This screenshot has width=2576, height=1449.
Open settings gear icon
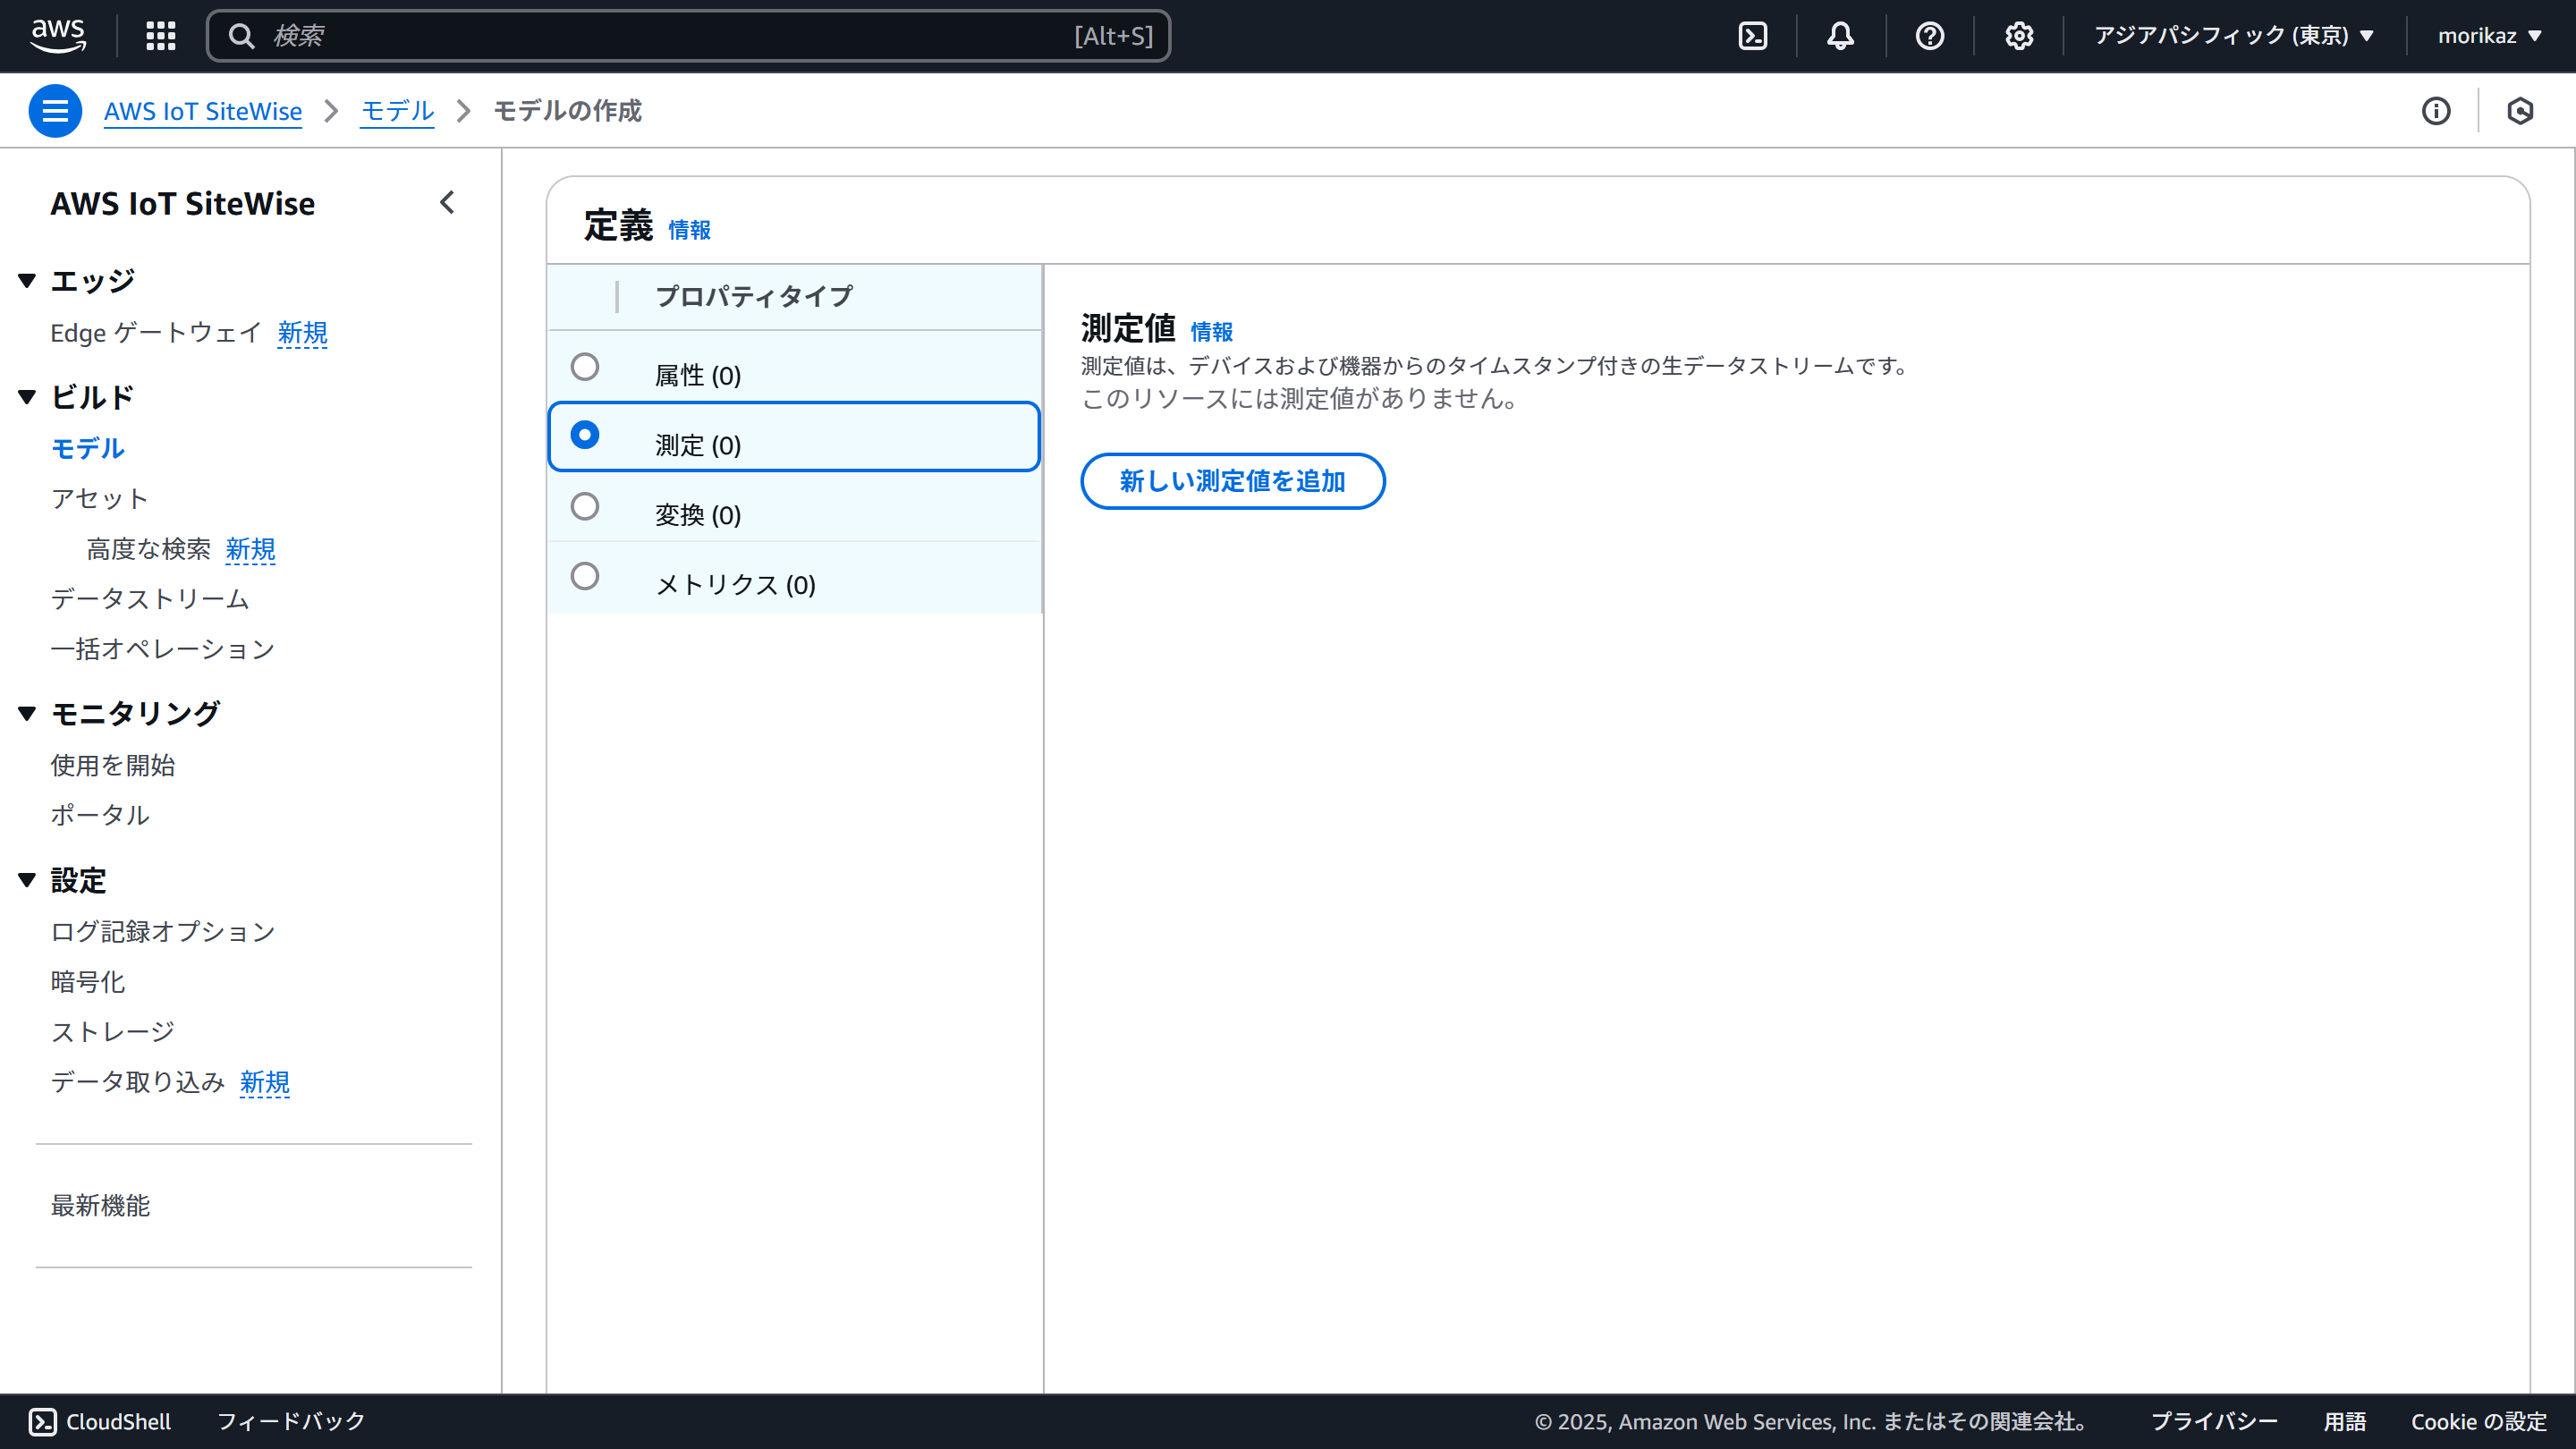(x=2018, y=36)
